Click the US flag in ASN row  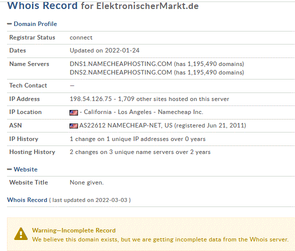(x=73, y=126)
